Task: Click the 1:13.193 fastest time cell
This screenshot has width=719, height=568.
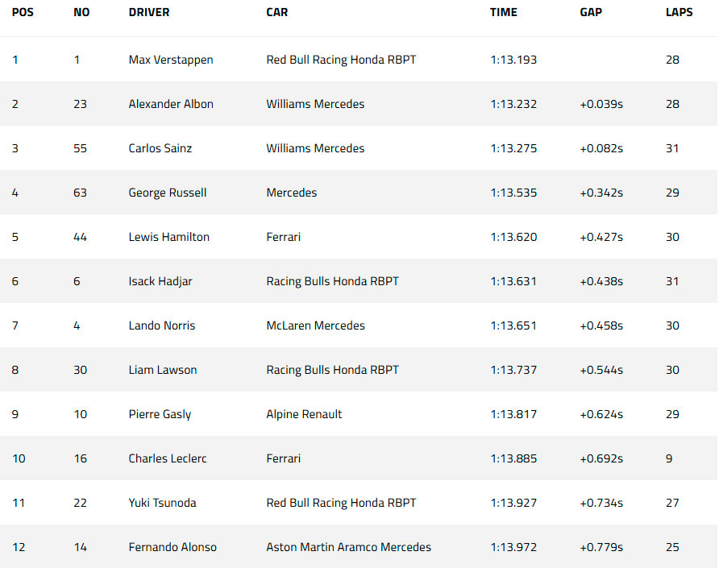Action: pyautogui.click(x=513, y=60)
